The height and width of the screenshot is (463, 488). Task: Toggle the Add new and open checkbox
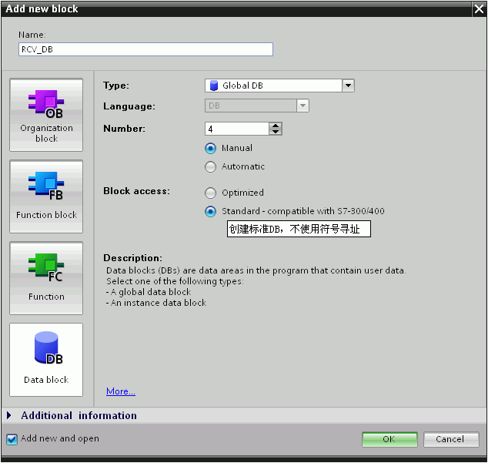pyautogui.click(x=12, y=439)
